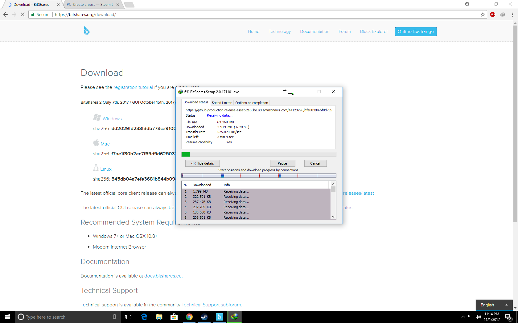Click the connections progress segment bar

click(x=259, y=175)
